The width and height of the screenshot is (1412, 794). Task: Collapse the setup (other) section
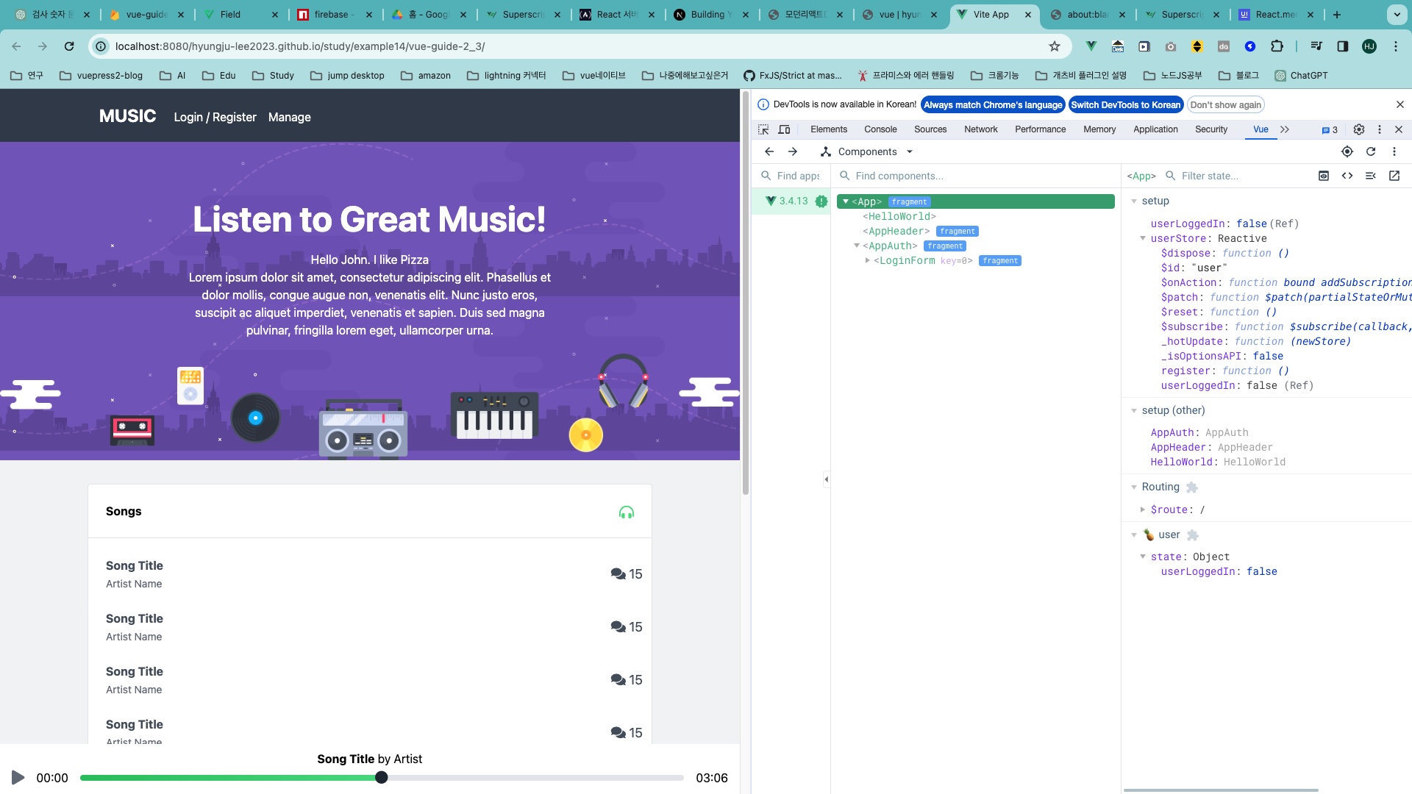1134,410
